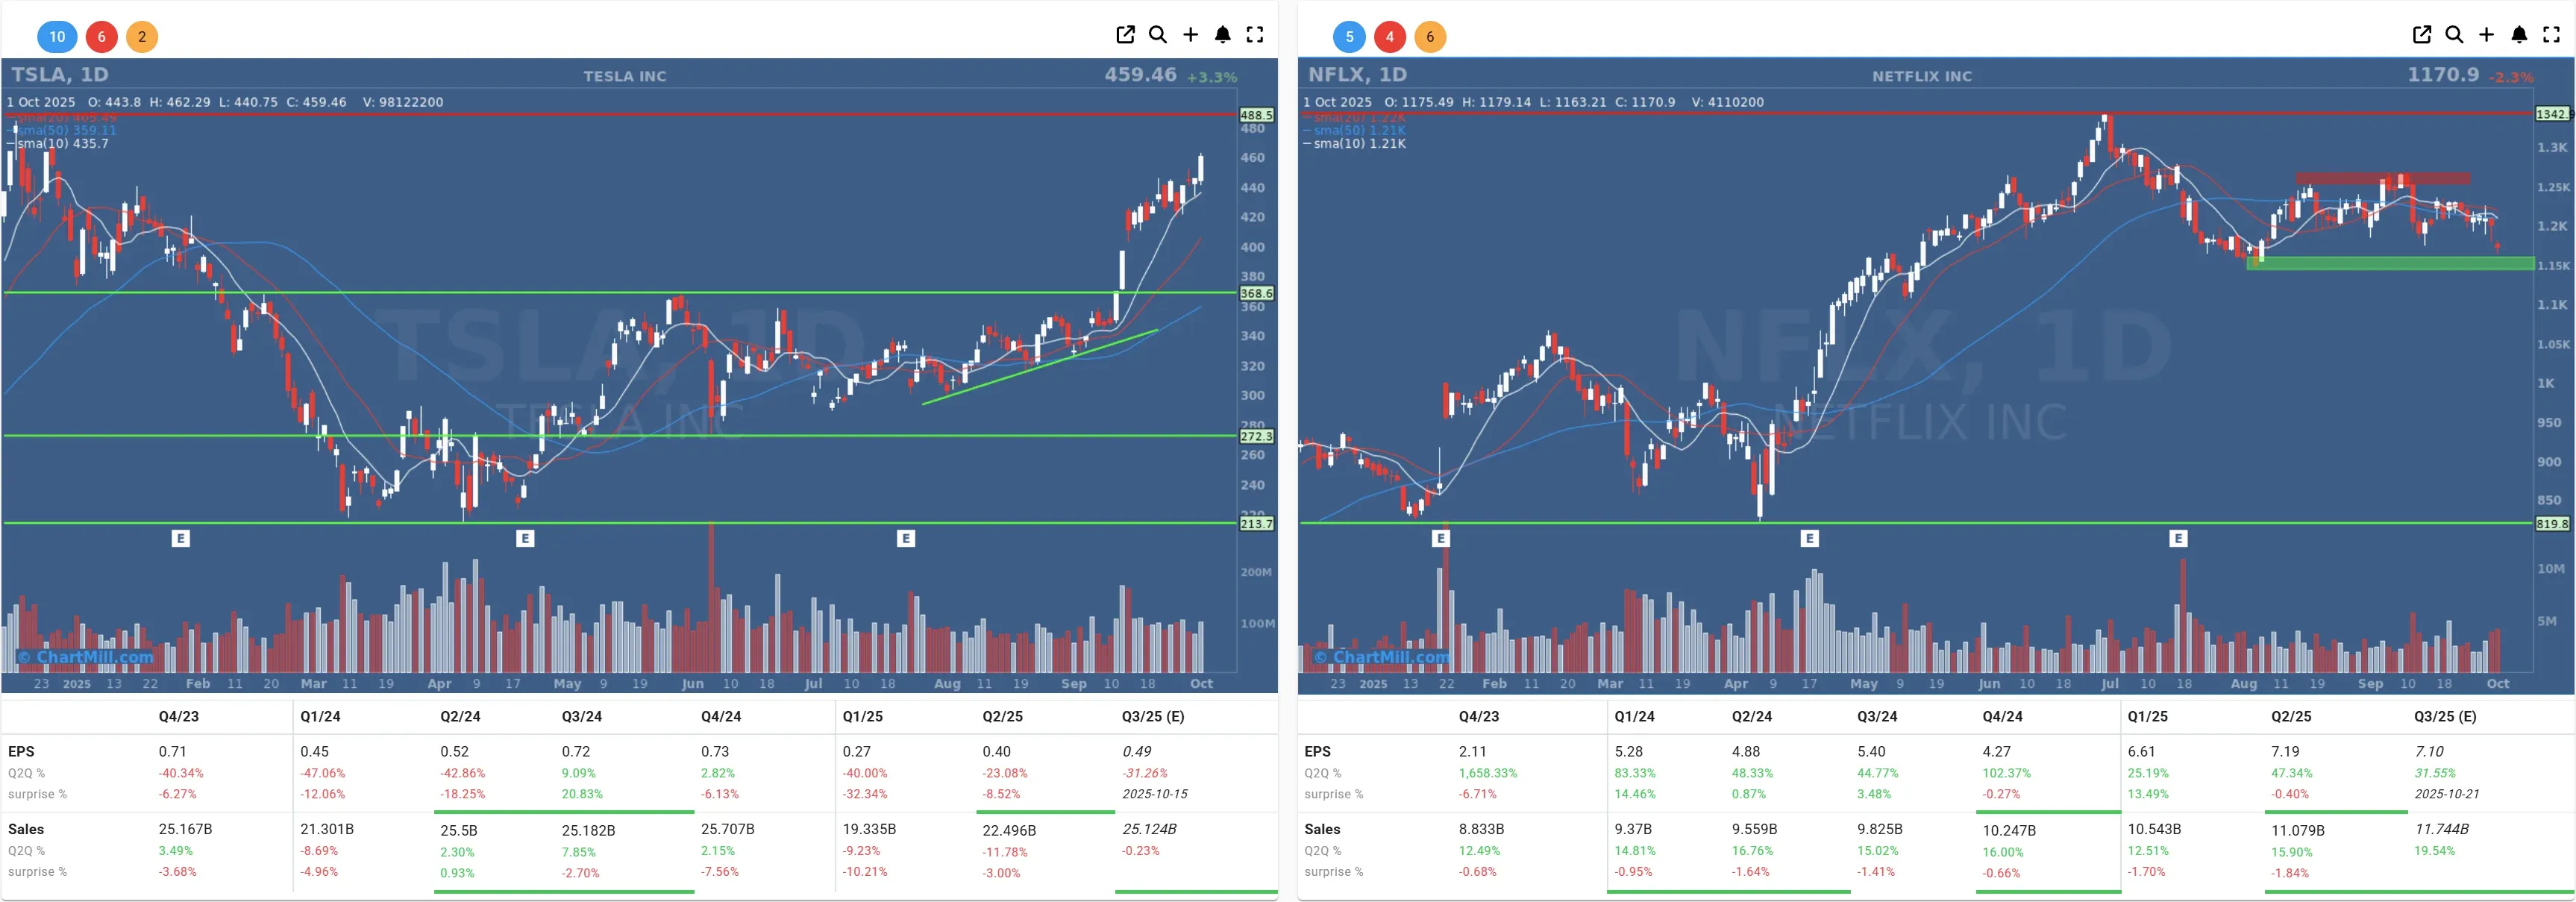The width and height of the screenshot is (2576, 902).
Task: Click ChartMill.com watermark link on TSLA chart
Action: click(86, 657)
